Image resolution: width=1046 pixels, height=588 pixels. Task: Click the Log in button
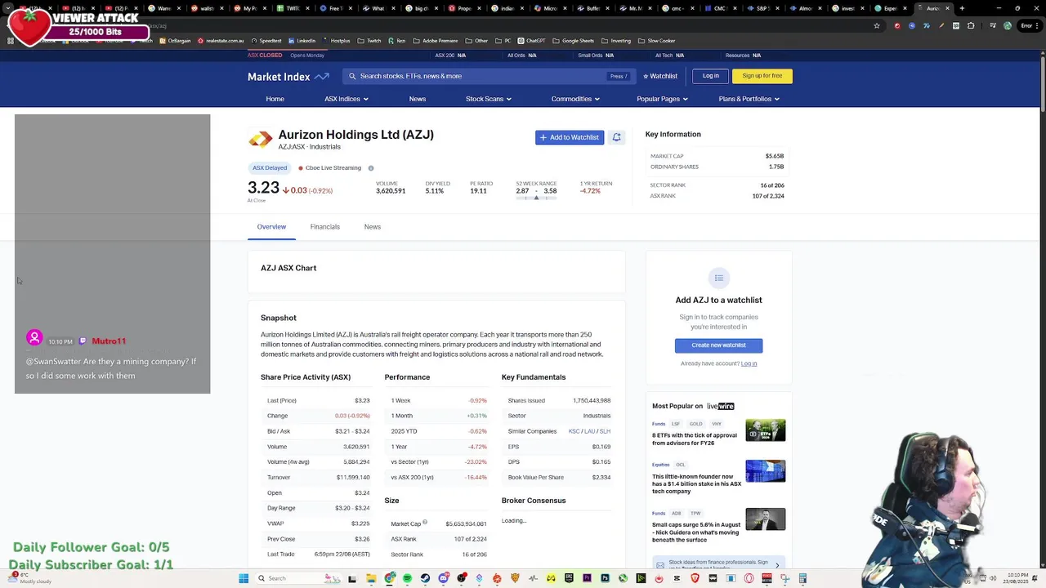(711, 76)
